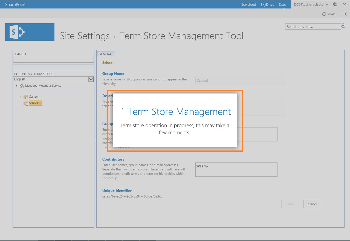Image resolution: width=350 pixels, height=241 pixels.
Task: Open the DC07\administrator account menu
Action: click(x=311, y=4)
